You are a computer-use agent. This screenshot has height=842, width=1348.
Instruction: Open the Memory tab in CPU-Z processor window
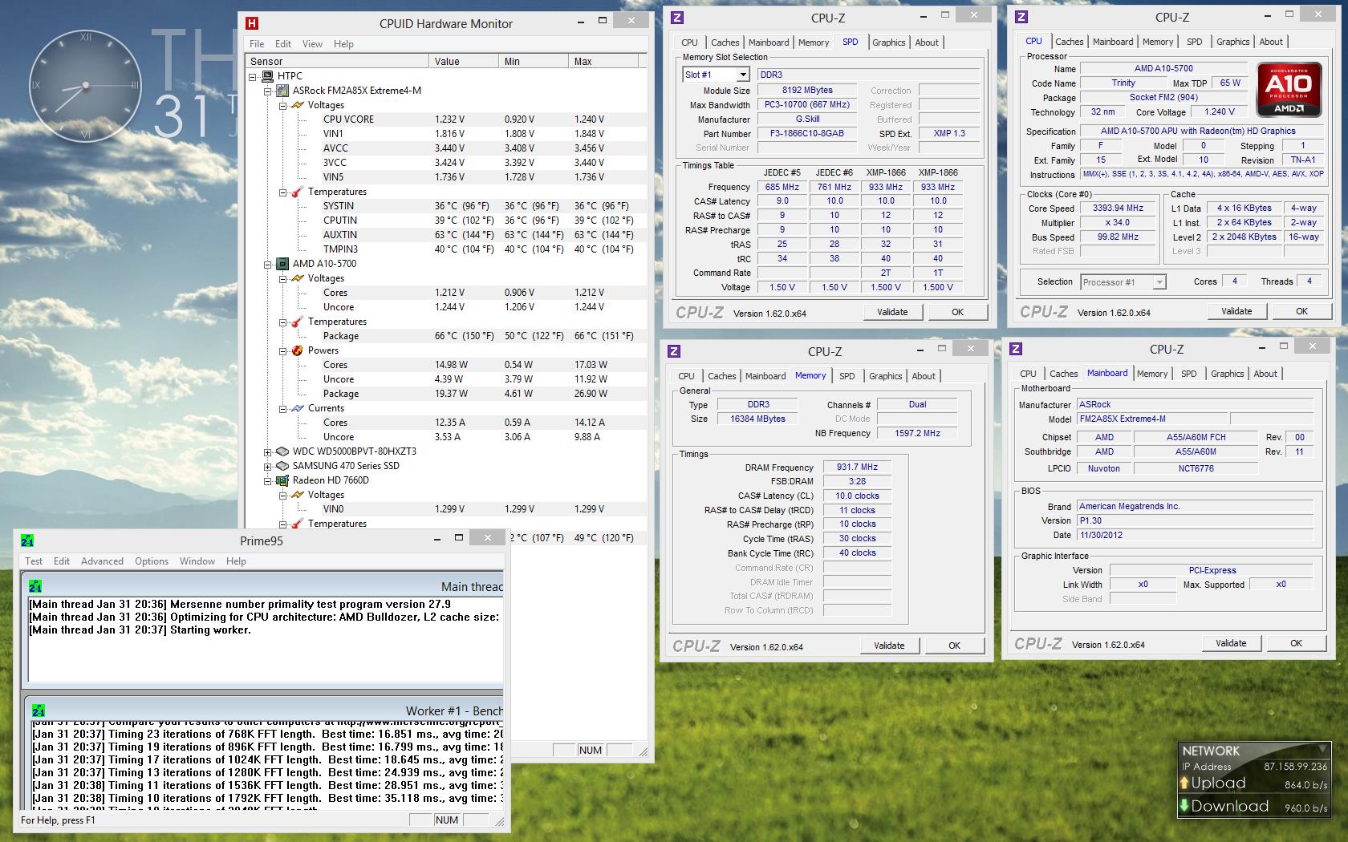tap(1158, 42)
